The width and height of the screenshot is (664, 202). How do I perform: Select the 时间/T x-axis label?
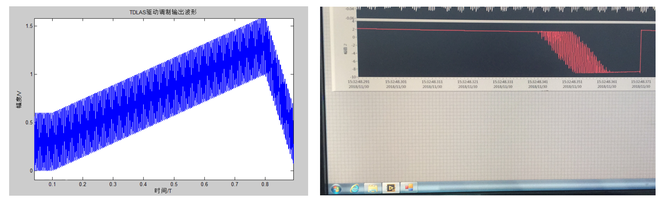click(x=163, y=191)
